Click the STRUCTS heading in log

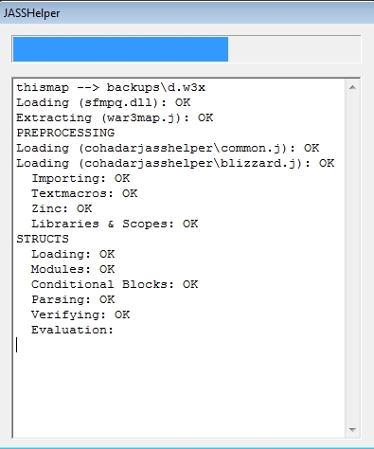[x=43, y=239]
